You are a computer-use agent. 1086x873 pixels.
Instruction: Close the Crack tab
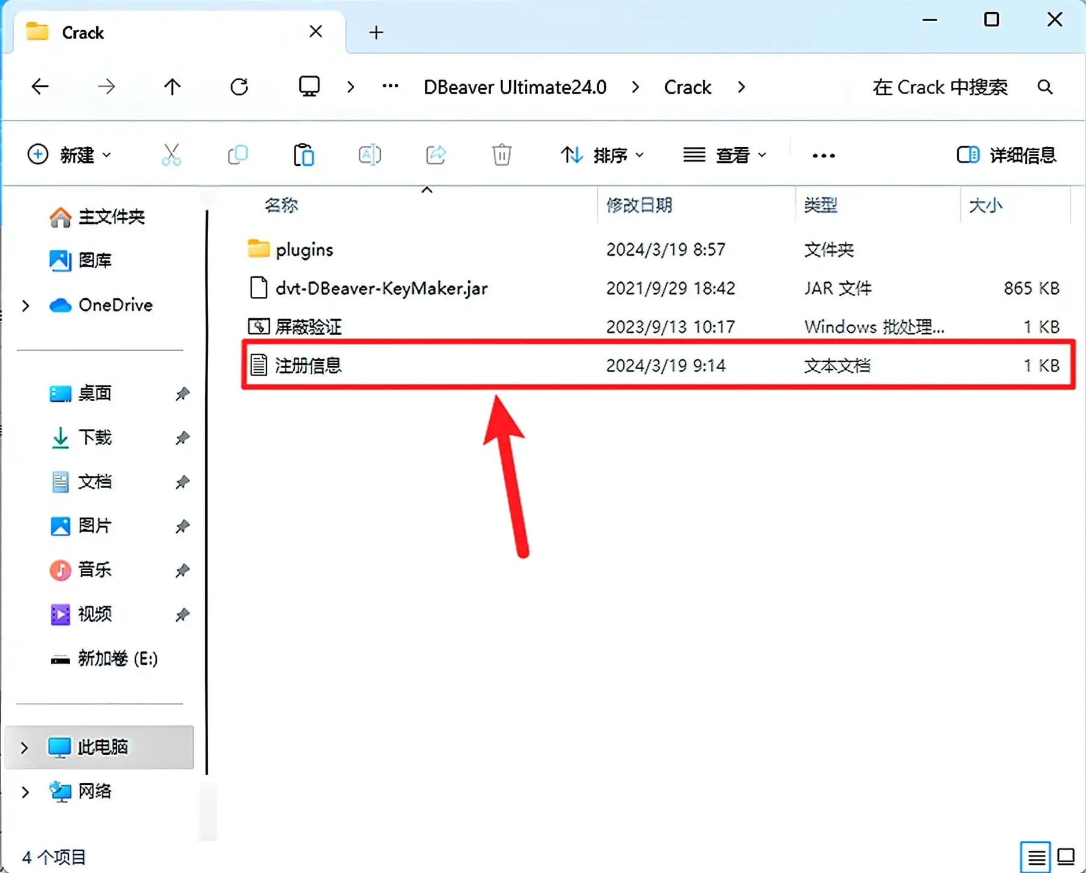[x=316, y=31]
